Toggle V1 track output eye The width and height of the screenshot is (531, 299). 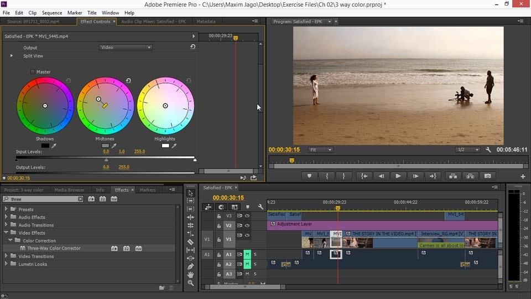tap(247, 235)
